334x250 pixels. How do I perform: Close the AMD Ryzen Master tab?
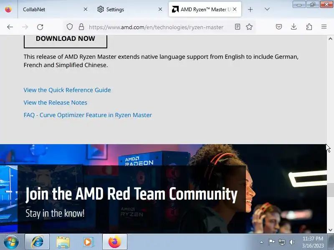tap(235, 9)
